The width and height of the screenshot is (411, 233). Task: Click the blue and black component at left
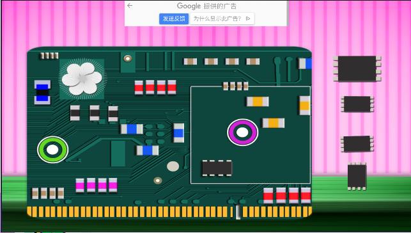42,92
